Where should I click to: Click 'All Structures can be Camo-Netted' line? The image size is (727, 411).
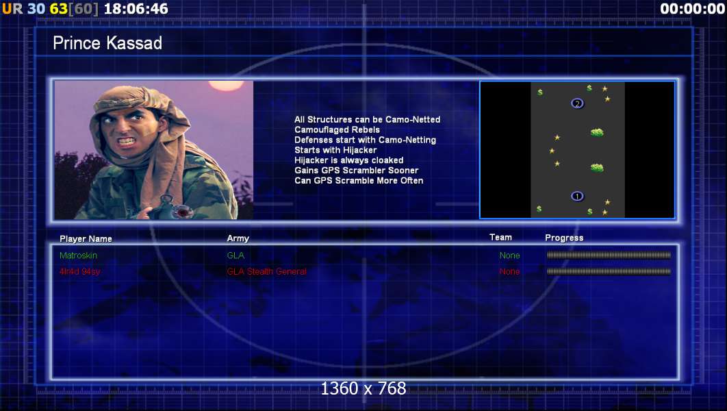[367, 119]
